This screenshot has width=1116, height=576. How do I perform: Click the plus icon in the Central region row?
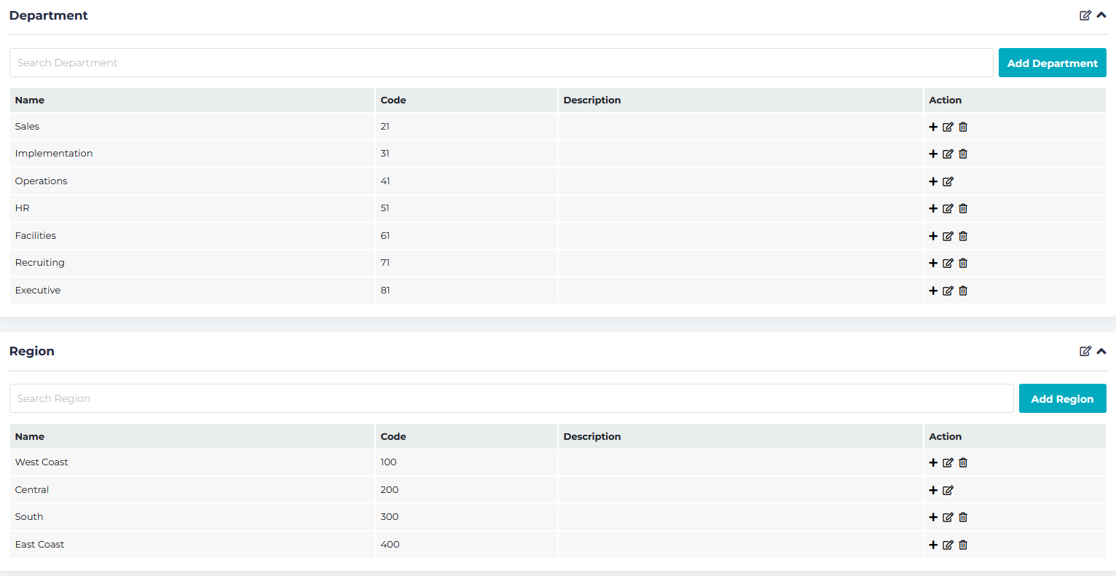coord(933,490)
